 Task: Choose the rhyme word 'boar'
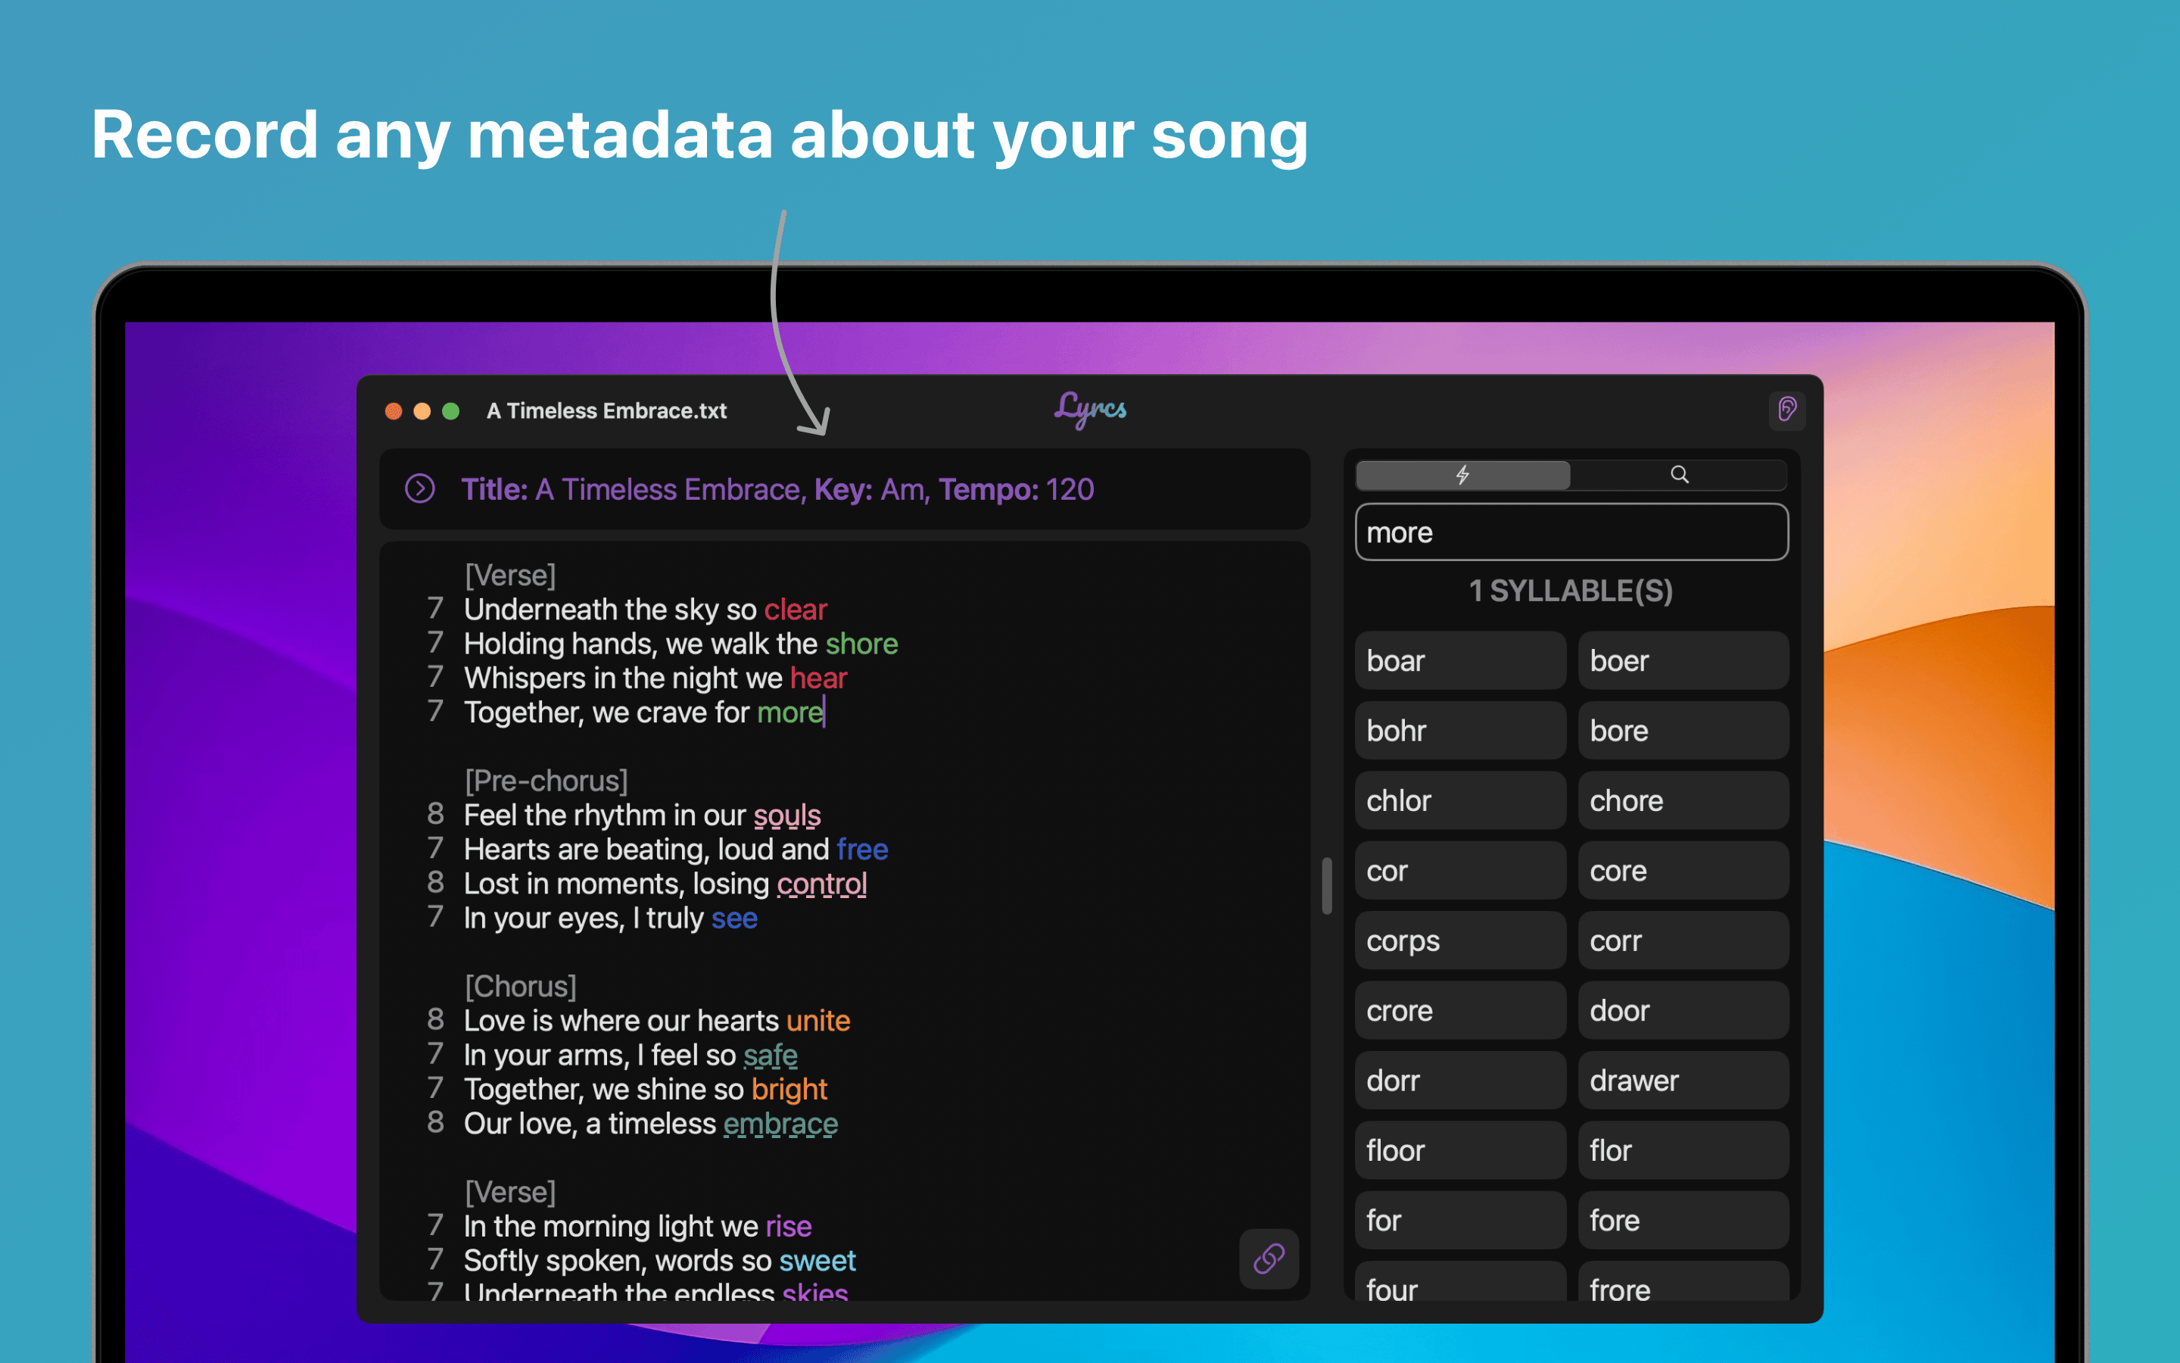pyautogui.click(x=1460, y=661)
